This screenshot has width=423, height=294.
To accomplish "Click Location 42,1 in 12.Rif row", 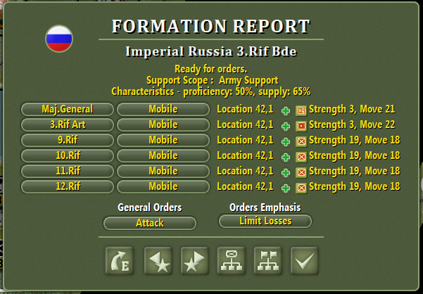I will point(245,186).
